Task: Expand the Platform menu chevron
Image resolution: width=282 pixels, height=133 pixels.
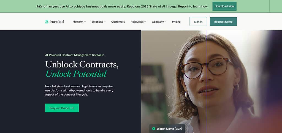Action: 85,22
